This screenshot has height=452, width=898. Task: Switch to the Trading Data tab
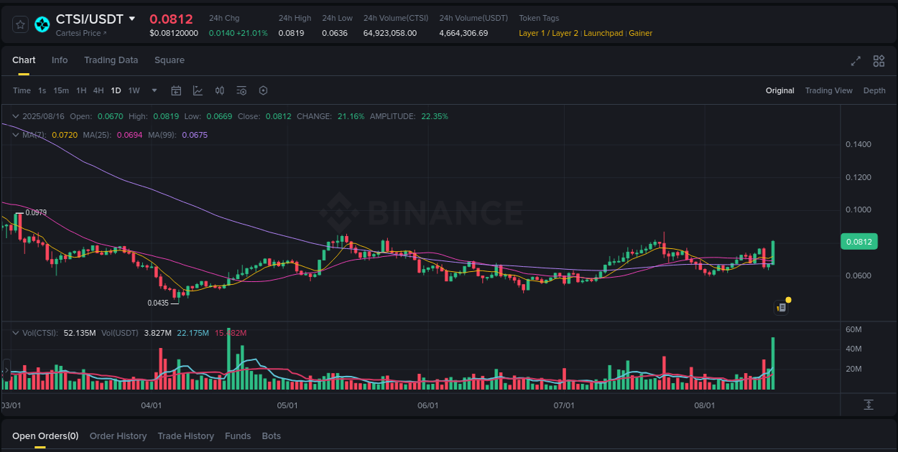tap(111, 60)
